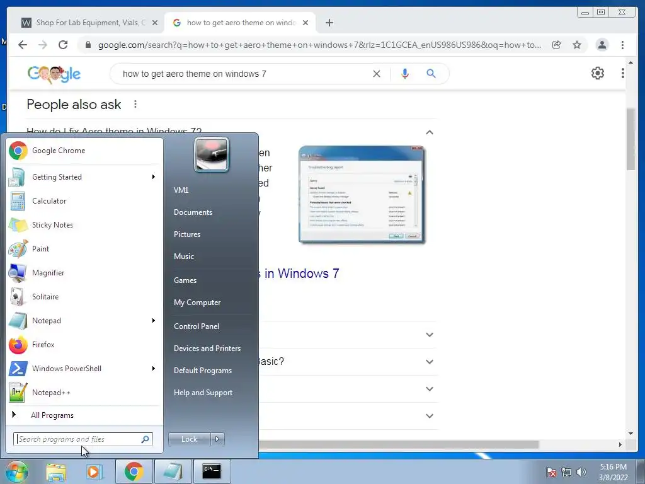Click the Google logo
645x484 pixels.
[54, 74]
